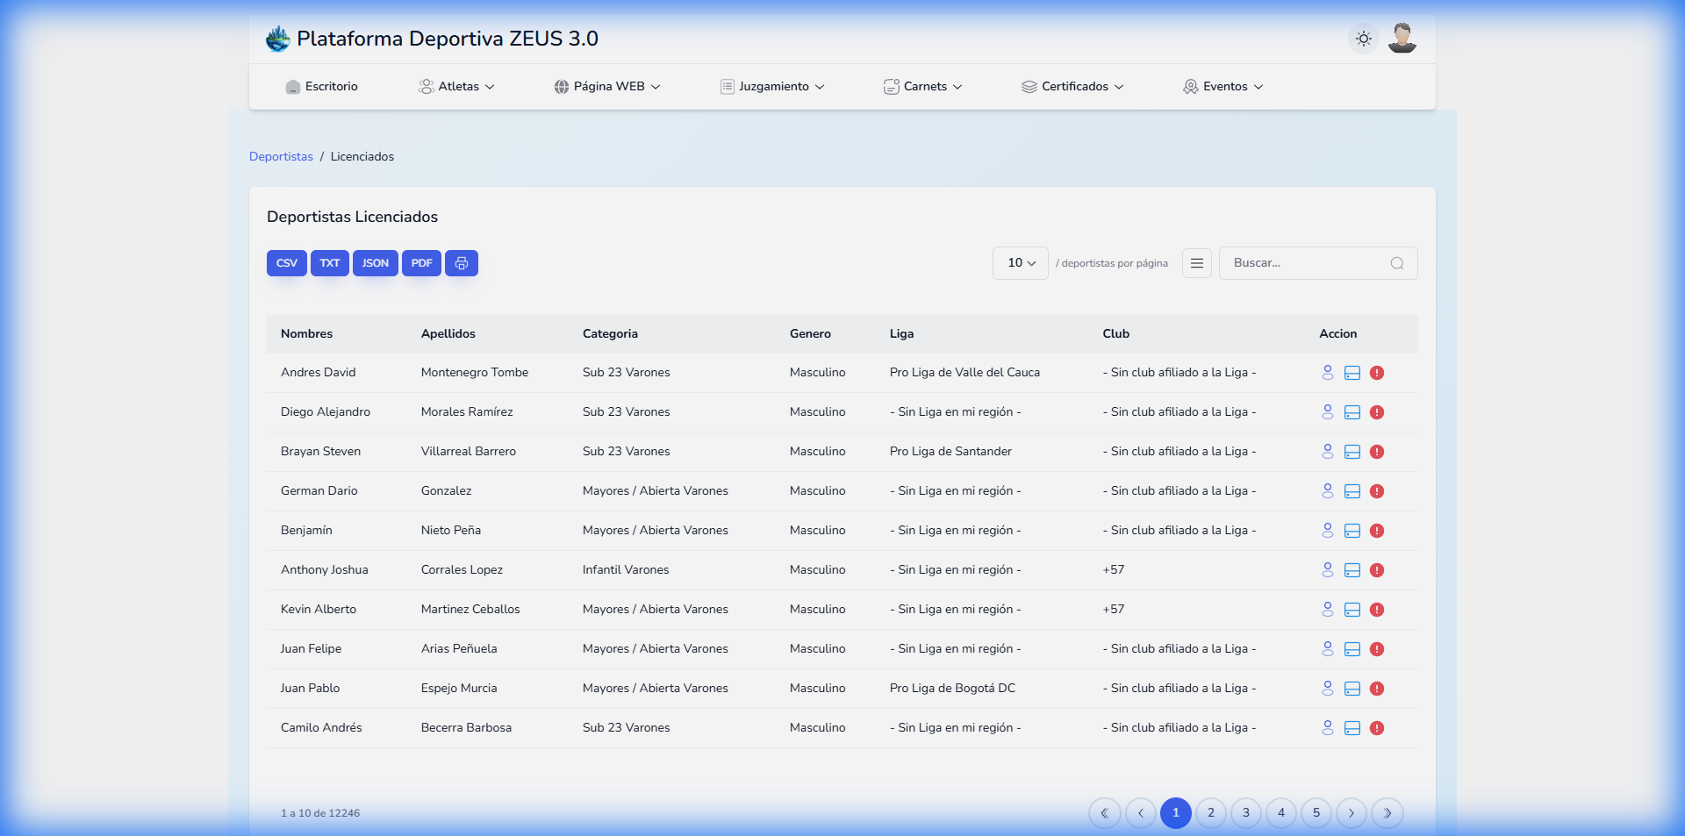Click red alert icon for Camilo Andrés
1685x836 pixels.
click(x=1377, y=728)
